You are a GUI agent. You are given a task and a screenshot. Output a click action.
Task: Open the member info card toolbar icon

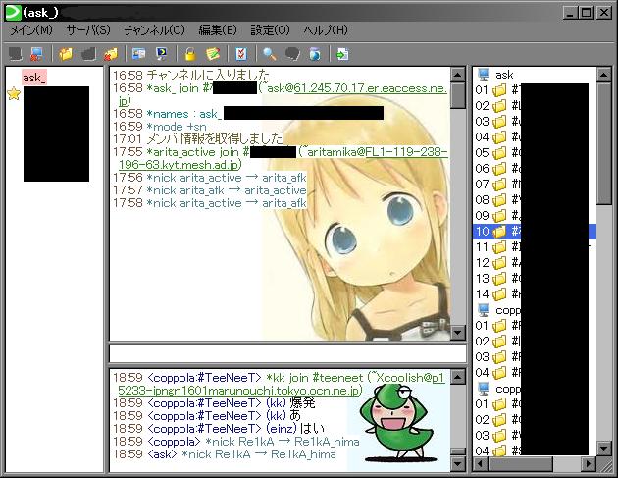[x=138, y=54]
